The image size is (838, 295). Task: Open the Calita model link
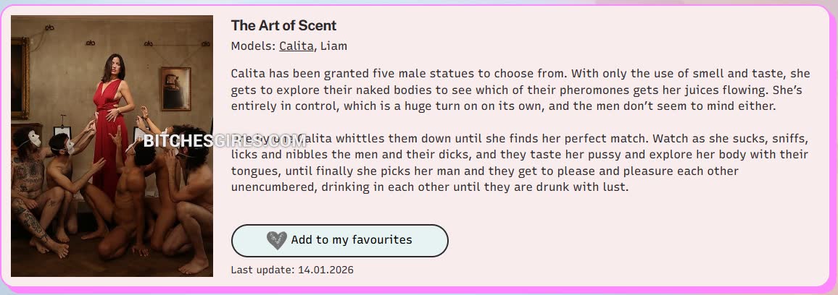tap(296, 46)
